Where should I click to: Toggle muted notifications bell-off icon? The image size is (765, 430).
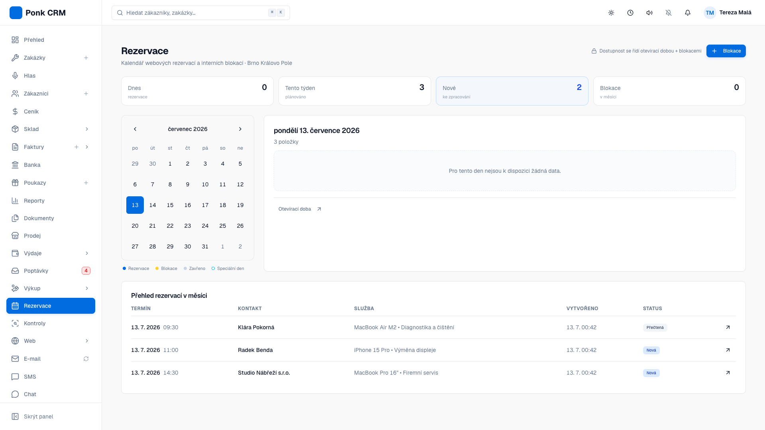coord(669,13)
